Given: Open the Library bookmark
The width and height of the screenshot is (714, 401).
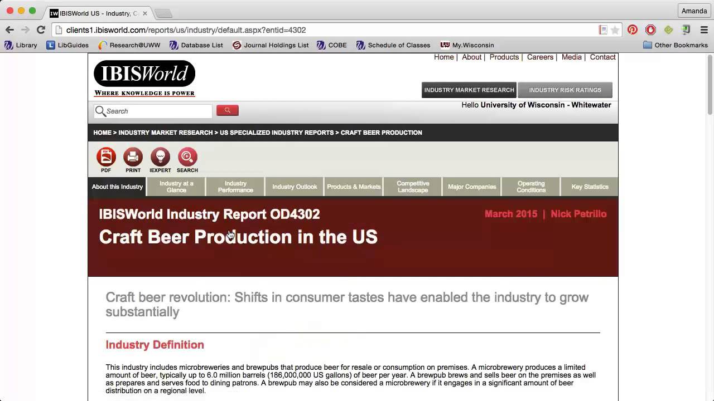Looking at the screenshot, I should 21,45.
